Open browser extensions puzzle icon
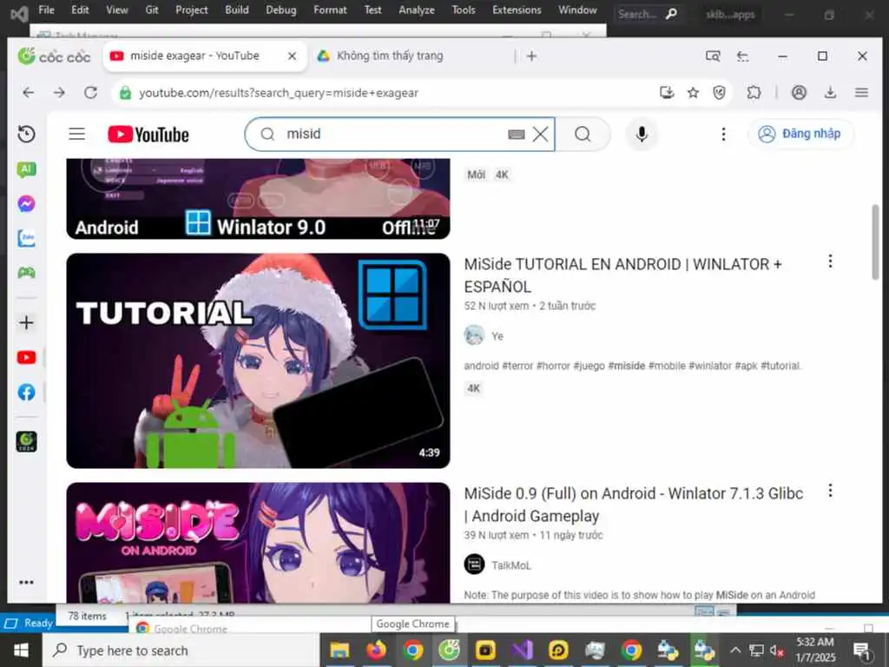The height and width of the screenshot is (667, 889). [x=754, y=92]
